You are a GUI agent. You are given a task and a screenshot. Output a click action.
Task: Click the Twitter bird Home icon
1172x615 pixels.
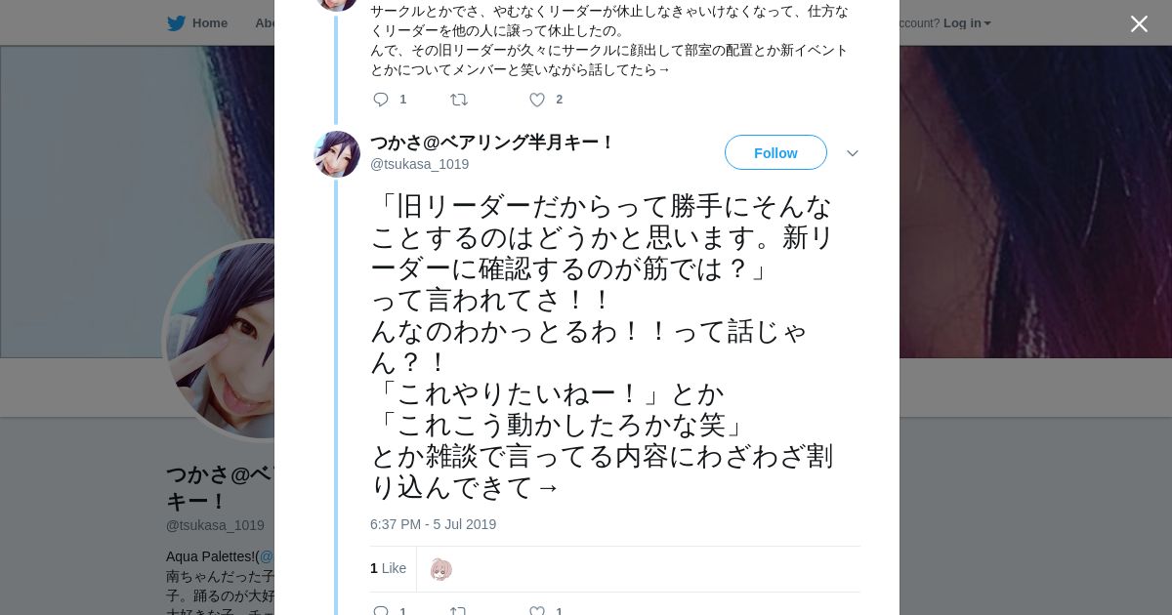pyautogui.click(x=176, y=23)
